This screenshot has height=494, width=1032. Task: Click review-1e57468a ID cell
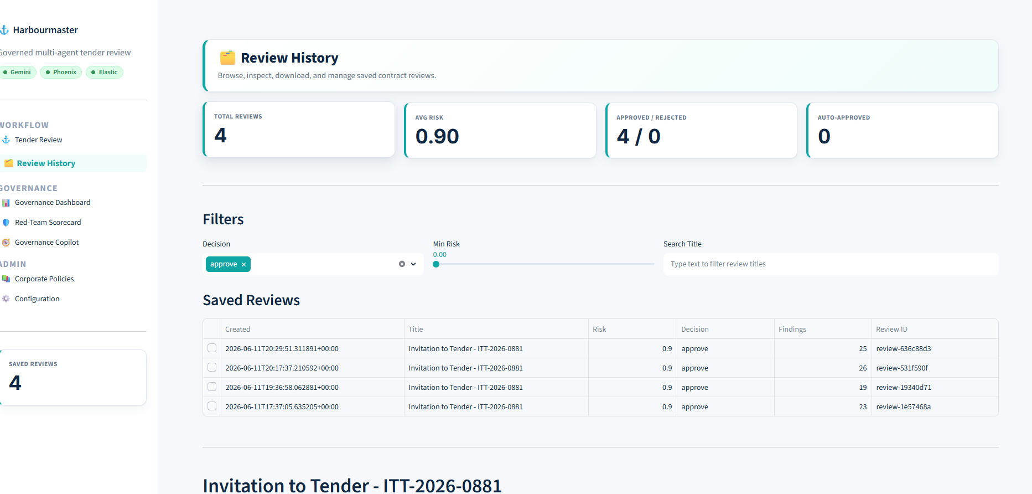tap(935, 406)
